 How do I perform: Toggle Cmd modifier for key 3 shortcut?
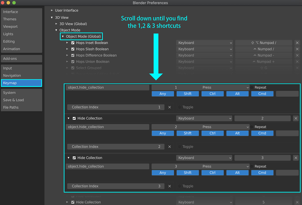[x=262, y=173]
